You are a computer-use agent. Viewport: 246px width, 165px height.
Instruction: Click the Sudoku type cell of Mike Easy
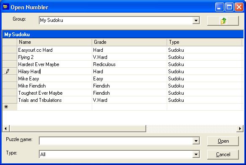point(204,79)
